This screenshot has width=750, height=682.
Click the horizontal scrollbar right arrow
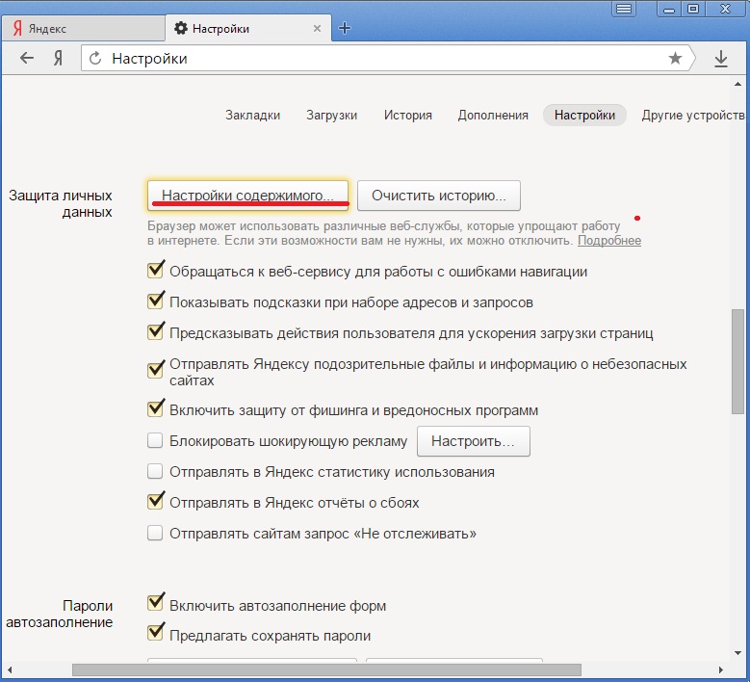pyautogui.click(x=721, y=669)
